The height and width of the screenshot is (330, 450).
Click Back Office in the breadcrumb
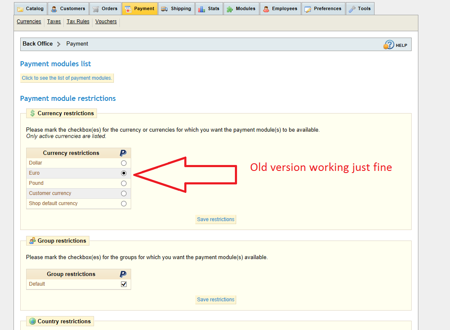click(x=38, y=43)
